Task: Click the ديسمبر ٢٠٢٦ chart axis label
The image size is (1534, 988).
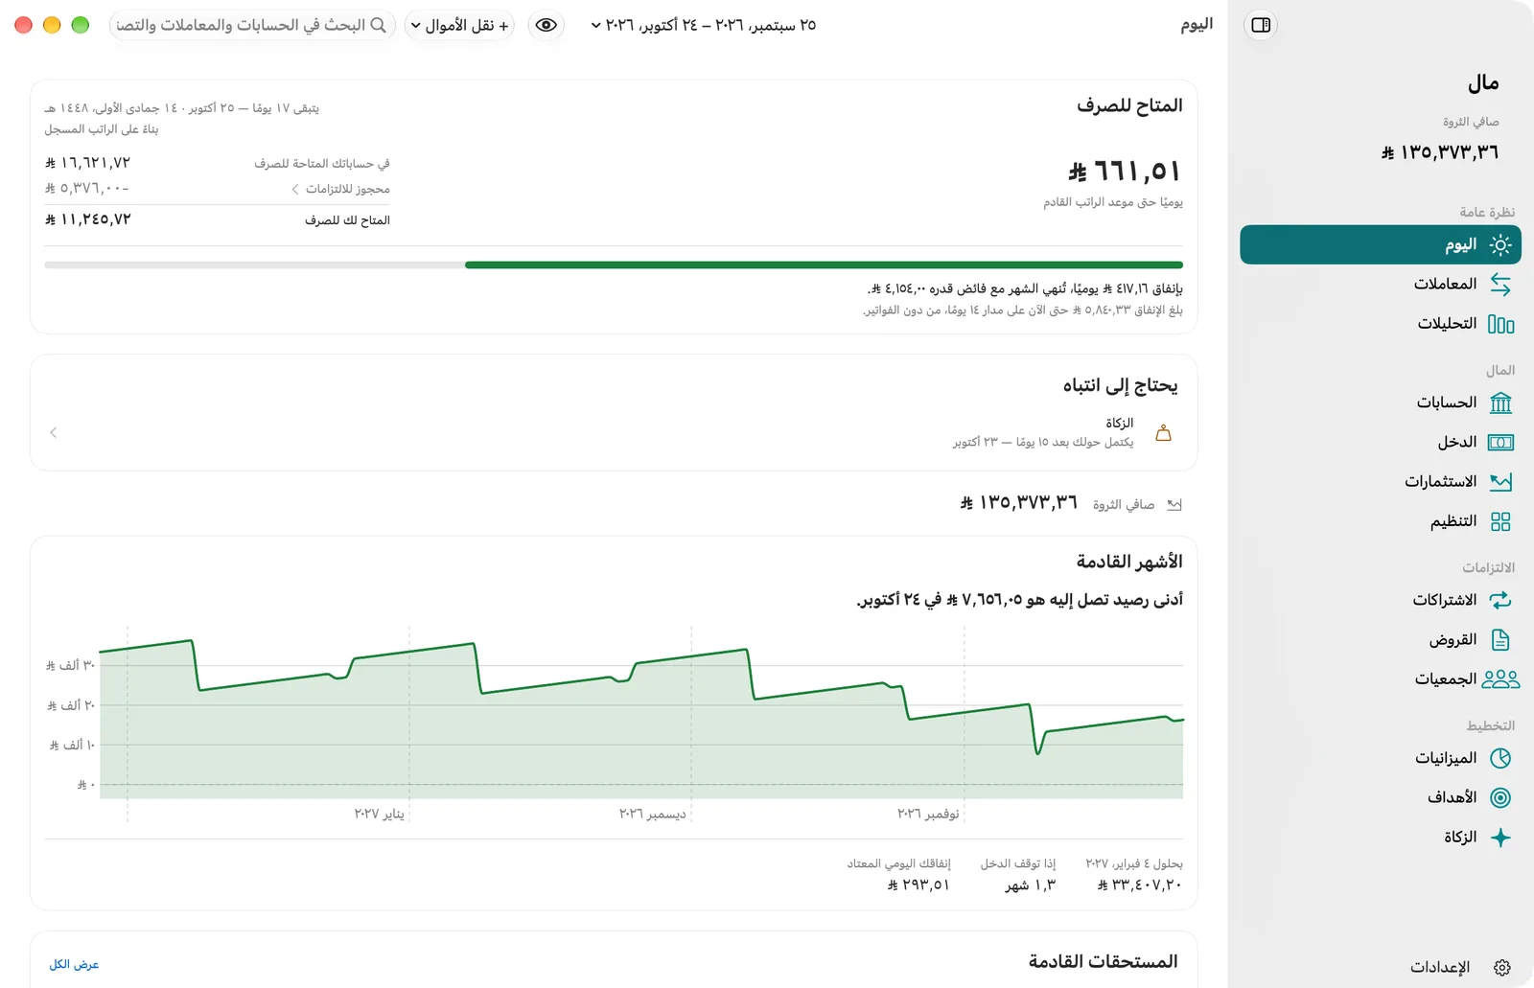Action: pos(653,814)
